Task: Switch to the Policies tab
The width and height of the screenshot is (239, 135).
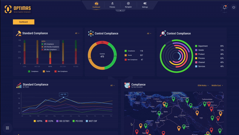Action: click(112, 5)
